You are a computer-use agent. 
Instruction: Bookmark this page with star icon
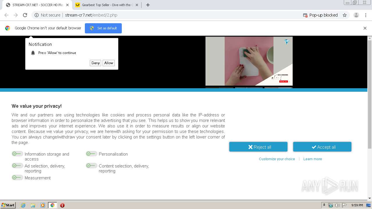pyautogui.click(x=345, y=15)
